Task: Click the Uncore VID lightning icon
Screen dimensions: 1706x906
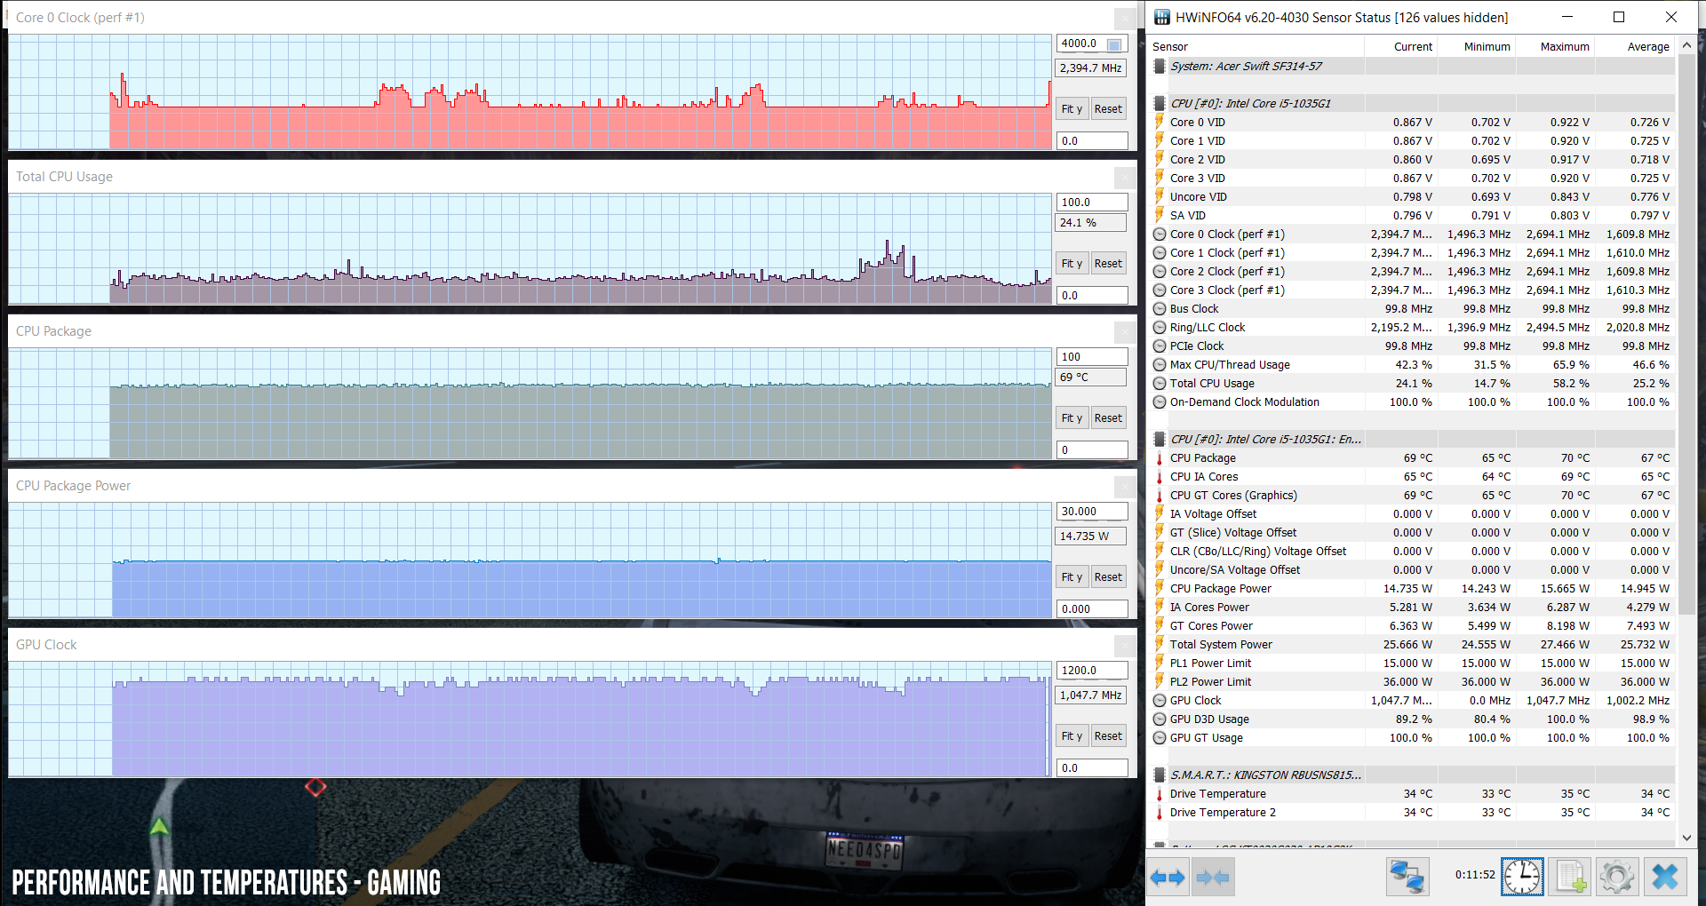Action: click(x=1160, y=196)
